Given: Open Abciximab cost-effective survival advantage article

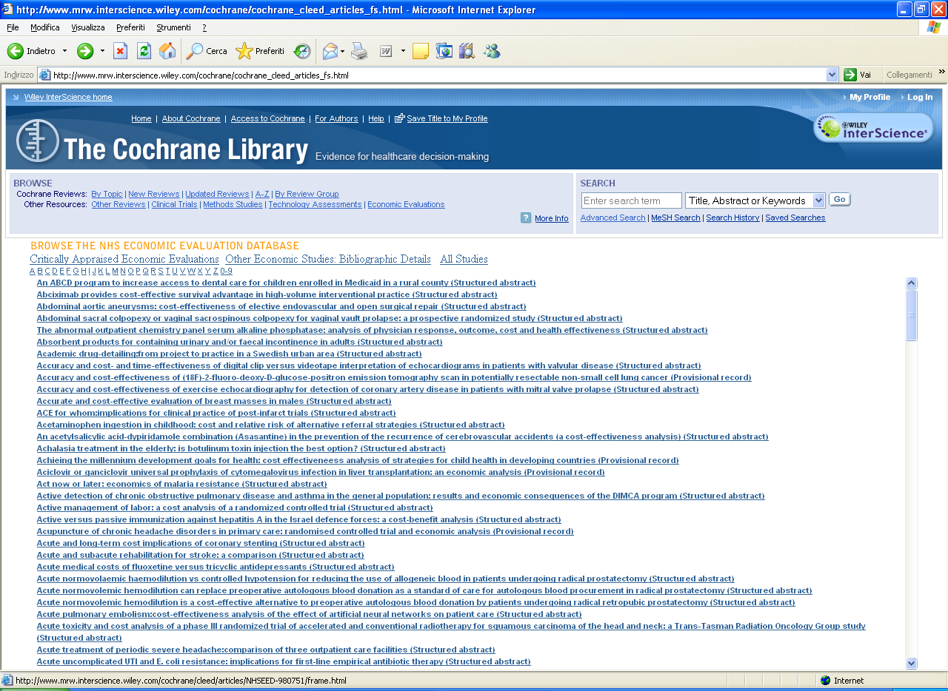Looking at the screenshot, I should pyautogui.click(x=267, y=294).
